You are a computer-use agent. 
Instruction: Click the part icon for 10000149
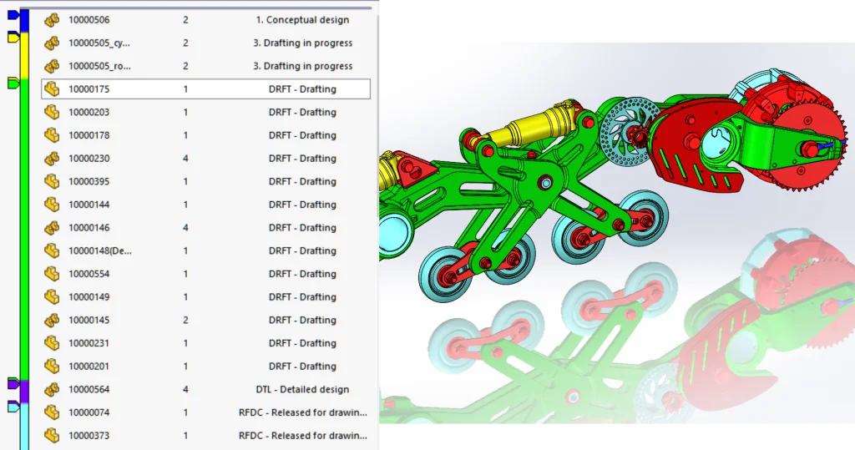(x=52, y=296)
